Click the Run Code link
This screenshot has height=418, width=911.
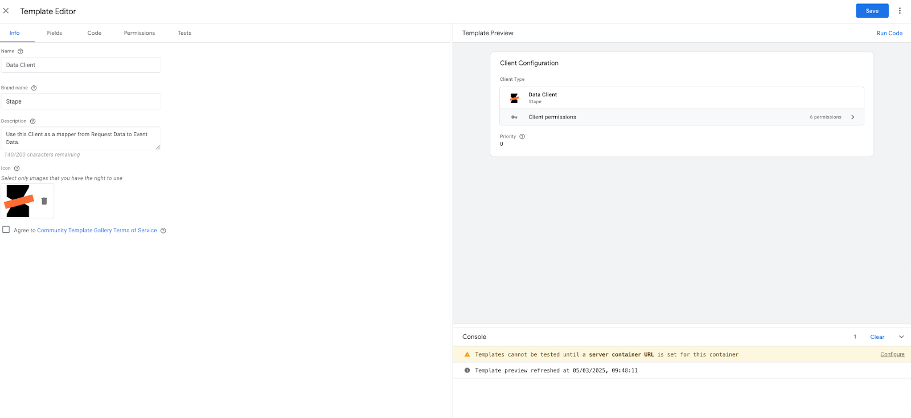(x=889, y=33)
